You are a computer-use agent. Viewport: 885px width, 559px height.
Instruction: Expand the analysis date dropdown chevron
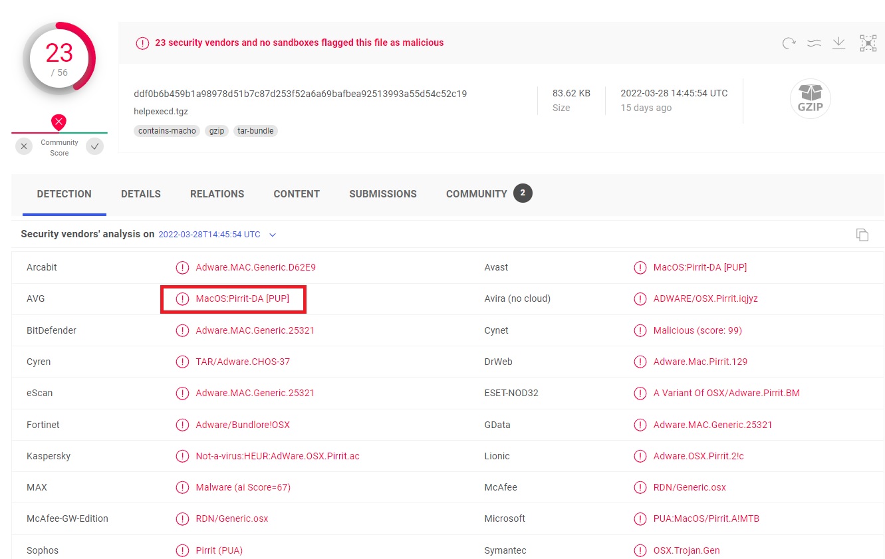[x=272, y=235]
